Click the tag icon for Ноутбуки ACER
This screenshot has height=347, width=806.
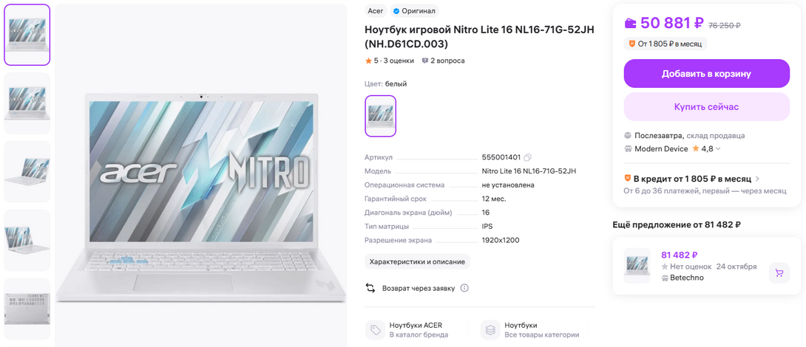coord(376,330)
